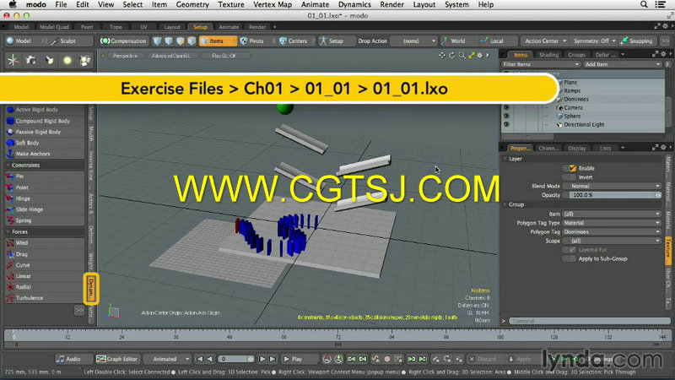
Task: Open the Dynamics menu
Action: pos(354,5)
